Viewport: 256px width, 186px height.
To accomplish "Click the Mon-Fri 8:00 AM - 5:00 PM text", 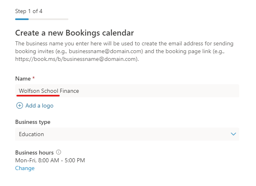I will (50, 160).
